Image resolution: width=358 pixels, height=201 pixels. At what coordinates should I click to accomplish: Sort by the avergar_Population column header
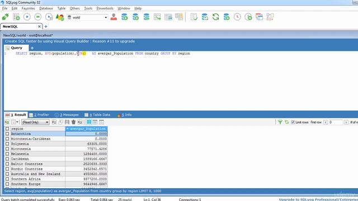tap(86, 129)
